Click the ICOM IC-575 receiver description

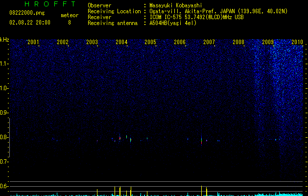click(x=196, y=17)
